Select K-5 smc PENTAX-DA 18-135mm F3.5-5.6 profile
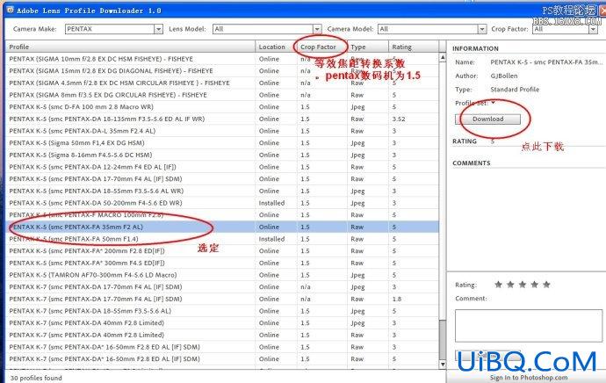 tap(222, 119)
